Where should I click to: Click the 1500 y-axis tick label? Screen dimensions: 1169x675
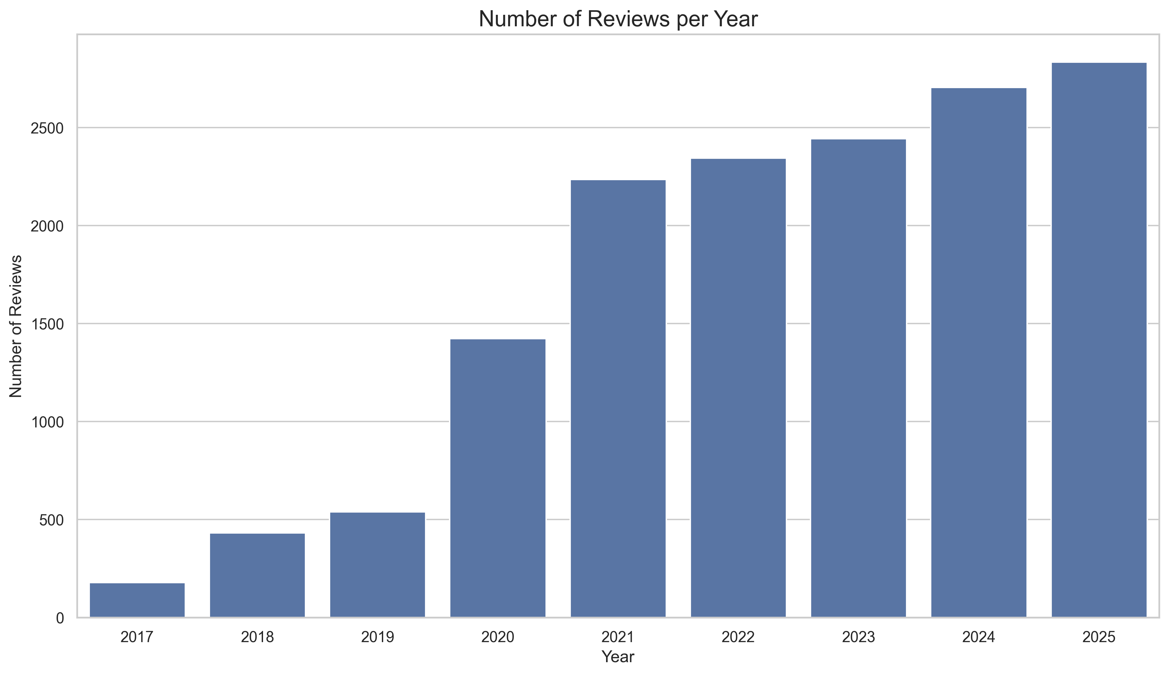click(47, 324)
